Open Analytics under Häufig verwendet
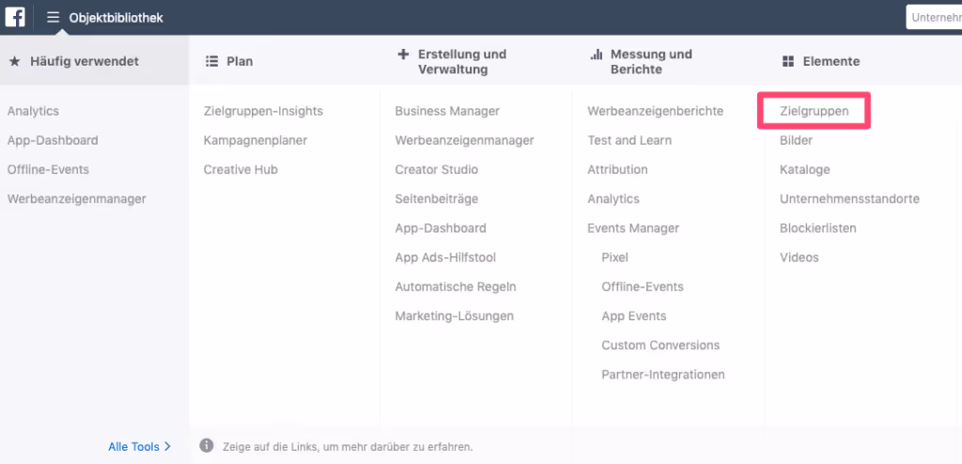962x464 pixels. tap(33, 111)
